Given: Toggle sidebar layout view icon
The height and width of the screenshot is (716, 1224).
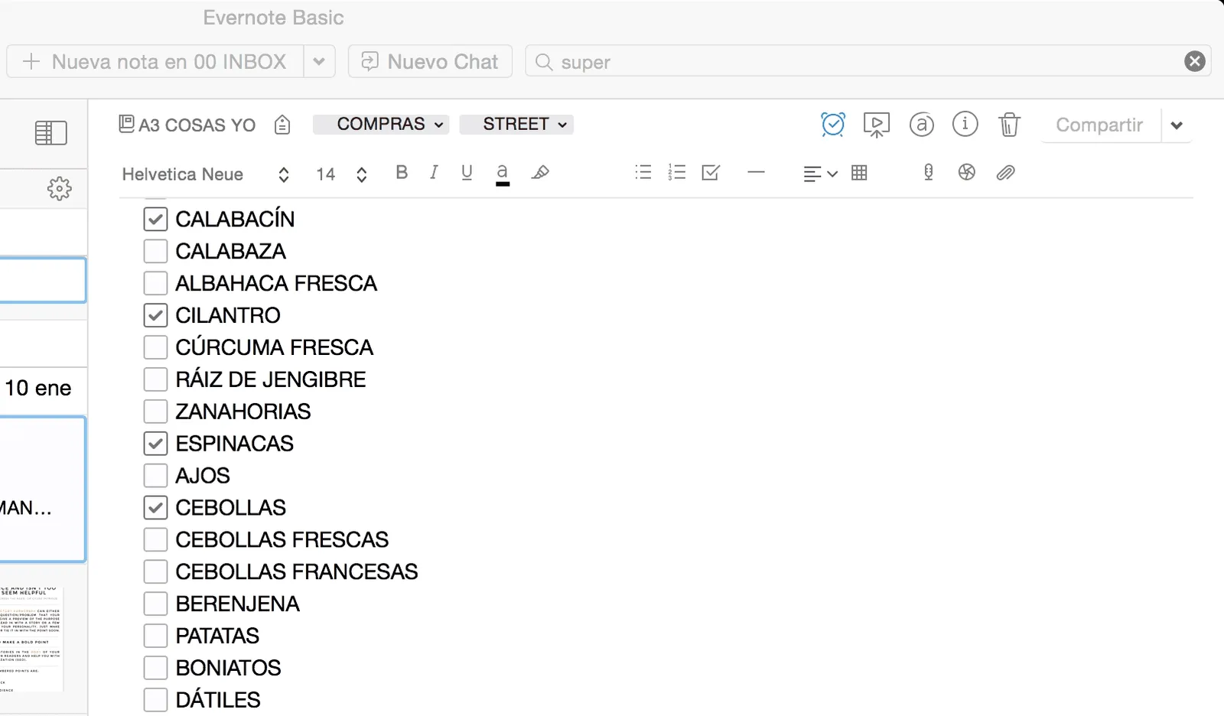Looking at the screenshot, I should pyautogui.click(x=50, y=133).
